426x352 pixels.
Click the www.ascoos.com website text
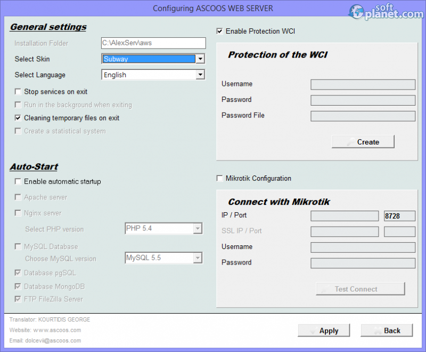pyautogui.click(x=57, y=330)
